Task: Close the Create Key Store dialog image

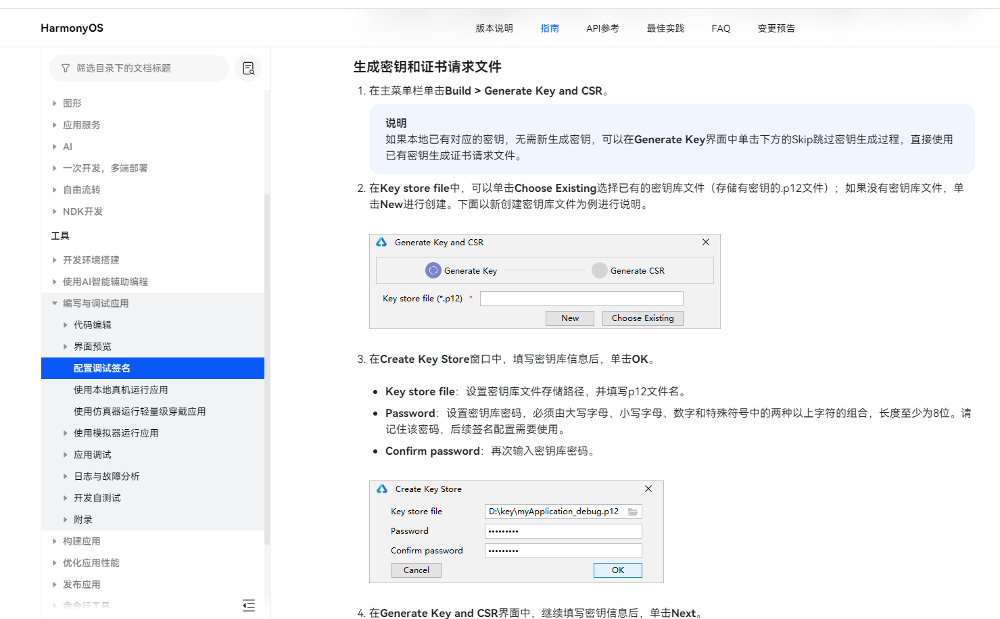Action: (x=648, y=489)
